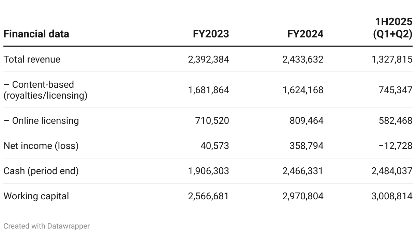Select the FY2023 column header
This screenshot has height=234, width=416.
(211, 34)
